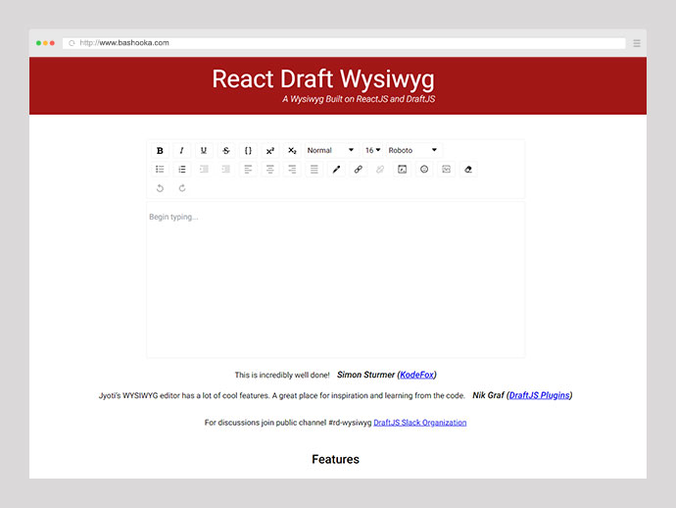Open the emoji picker
This screenshot has width=676, height=508.
tap(424, 170)
